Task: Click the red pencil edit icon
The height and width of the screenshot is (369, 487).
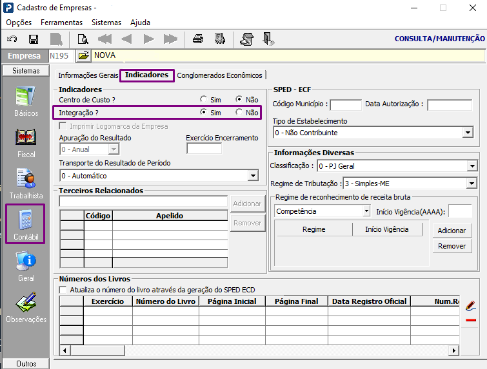Action: click(x=470, y=305)
